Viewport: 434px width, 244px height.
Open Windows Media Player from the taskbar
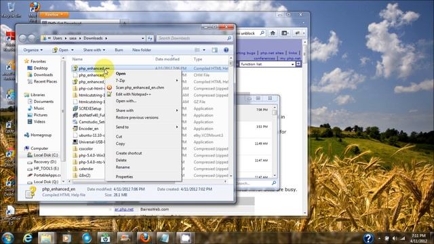(66, 238)
